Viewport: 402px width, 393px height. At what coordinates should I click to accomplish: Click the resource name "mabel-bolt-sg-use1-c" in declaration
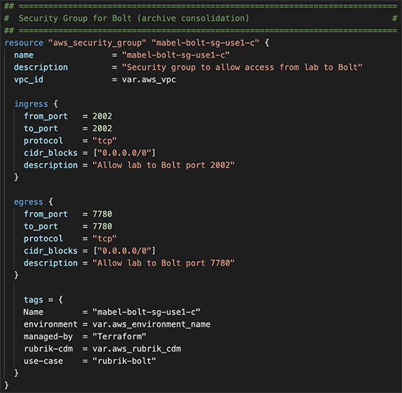click(x=205, y=43)
